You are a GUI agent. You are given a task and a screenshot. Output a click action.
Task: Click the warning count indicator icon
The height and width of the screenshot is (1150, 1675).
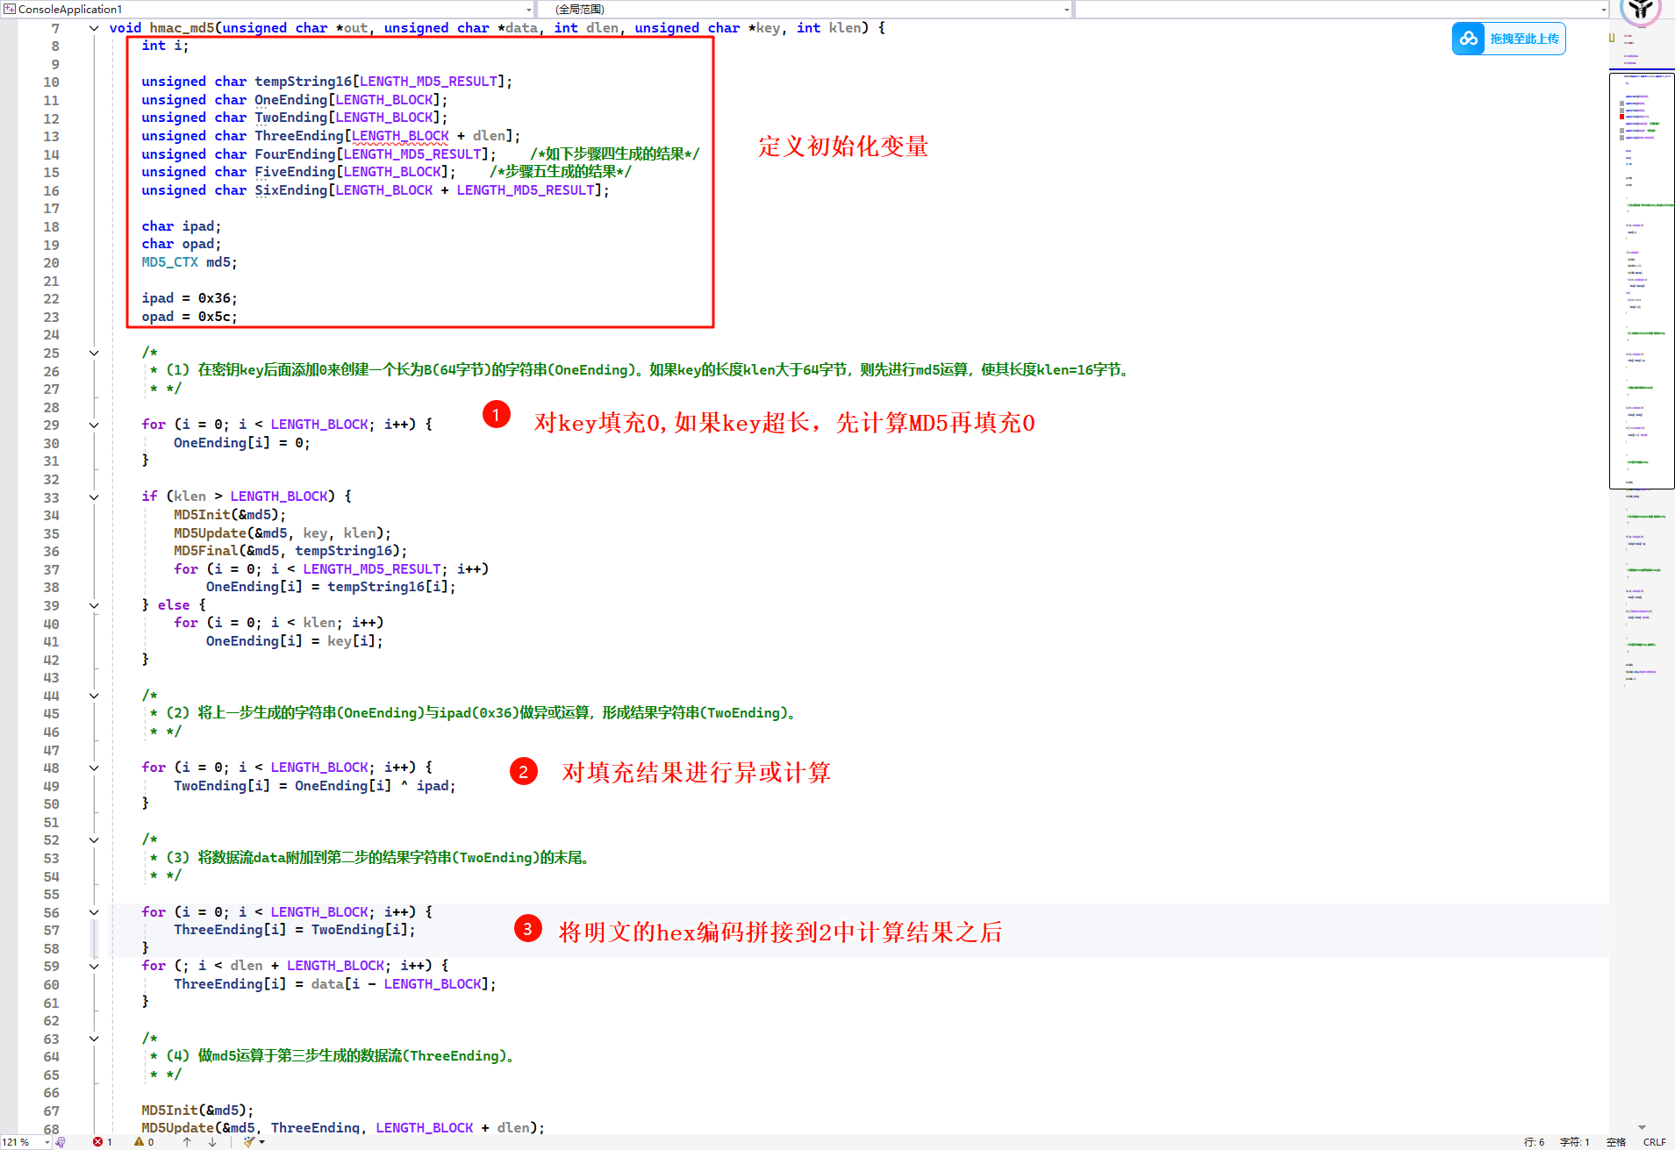coord(139,1142)
